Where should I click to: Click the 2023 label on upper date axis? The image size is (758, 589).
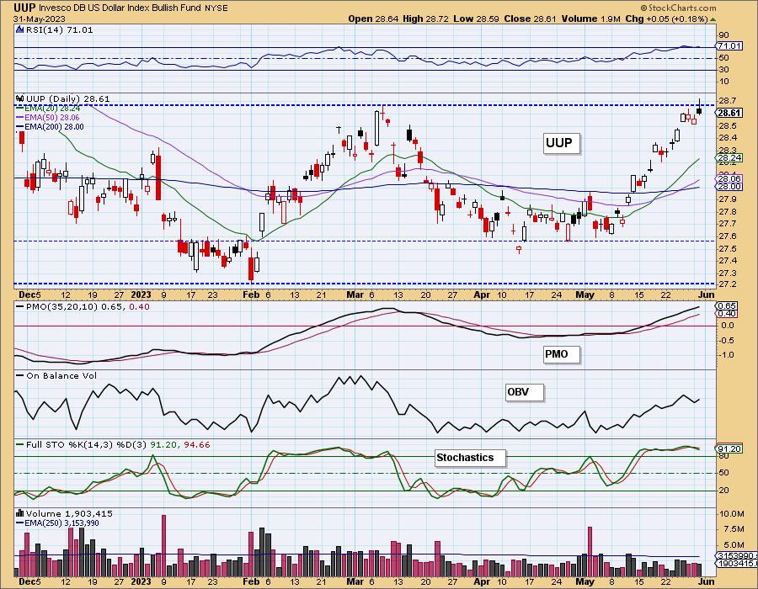[x=141, y=294]
